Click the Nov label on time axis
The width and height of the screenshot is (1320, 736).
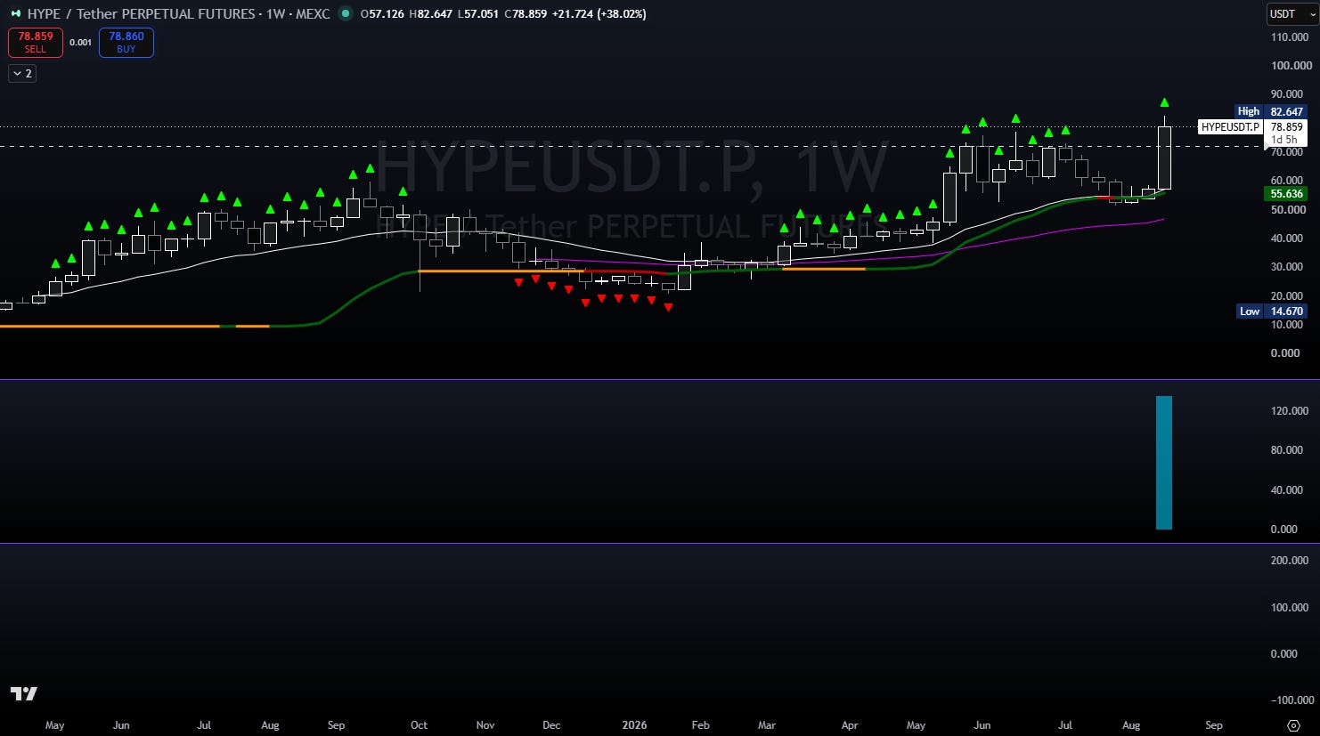pos(485,725)
